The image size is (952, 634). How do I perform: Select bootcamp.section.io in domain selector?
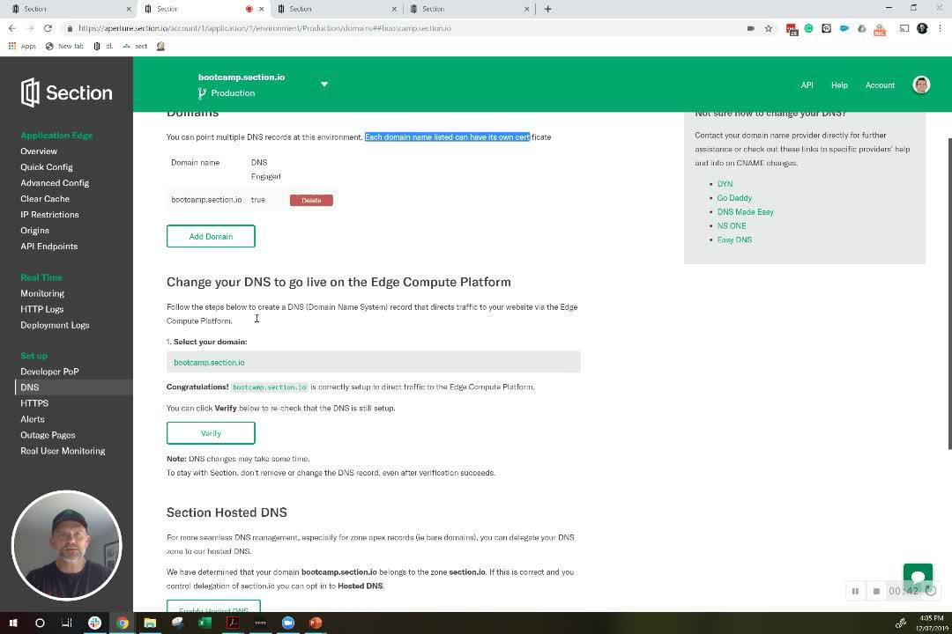click(x=374, y=362)
